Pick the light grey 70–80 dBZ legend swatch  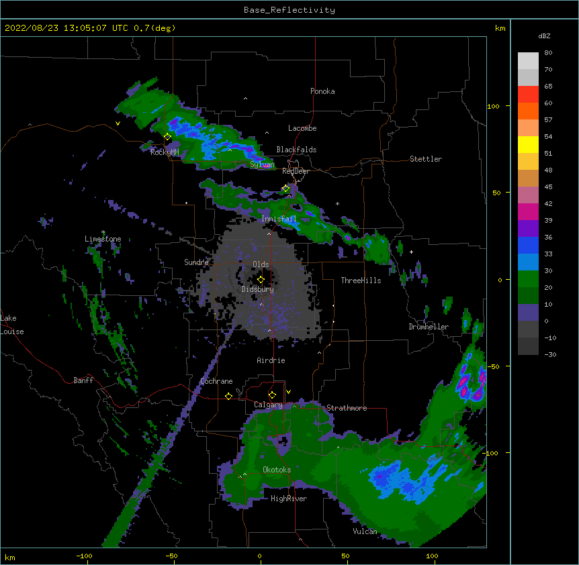pos(528,61)
